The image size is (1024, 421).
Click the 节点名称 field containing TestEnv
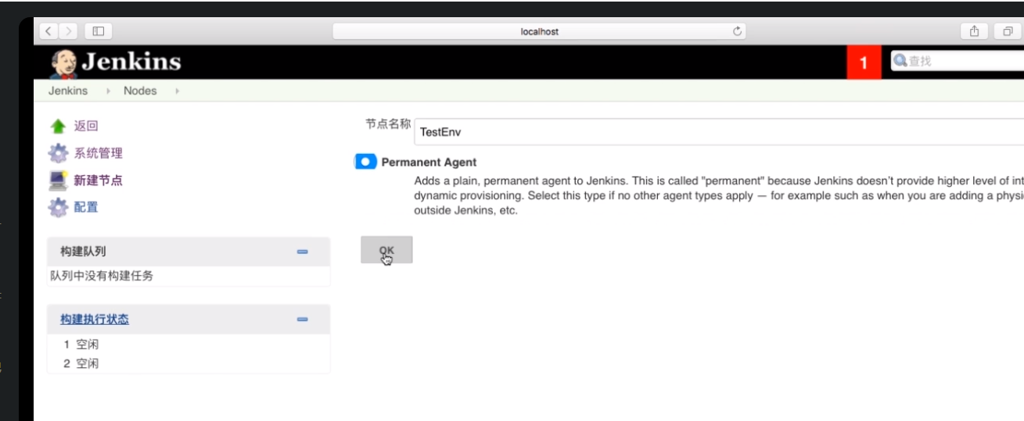click(718, 132)
